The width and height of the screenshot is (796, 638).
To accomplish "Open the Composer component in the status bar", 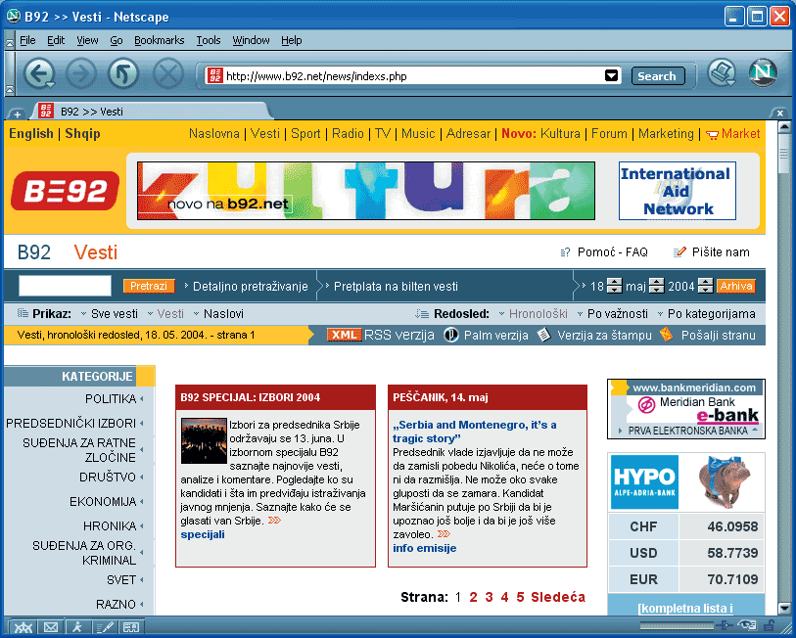I will 105,627.
